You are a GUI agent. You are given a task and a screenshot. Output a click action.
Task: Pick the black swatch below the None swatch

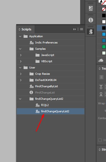(x=104, y=15)
